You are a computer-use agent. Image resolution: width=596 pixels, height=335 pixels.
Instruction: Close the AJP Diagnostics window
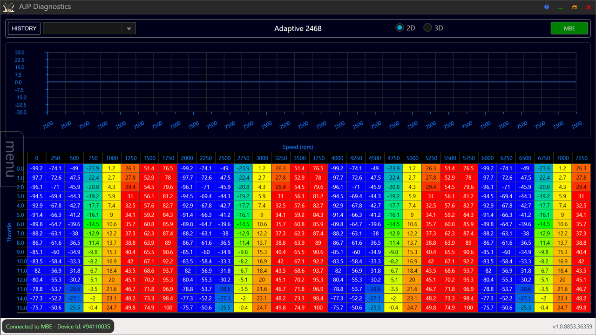click(589, 7)
